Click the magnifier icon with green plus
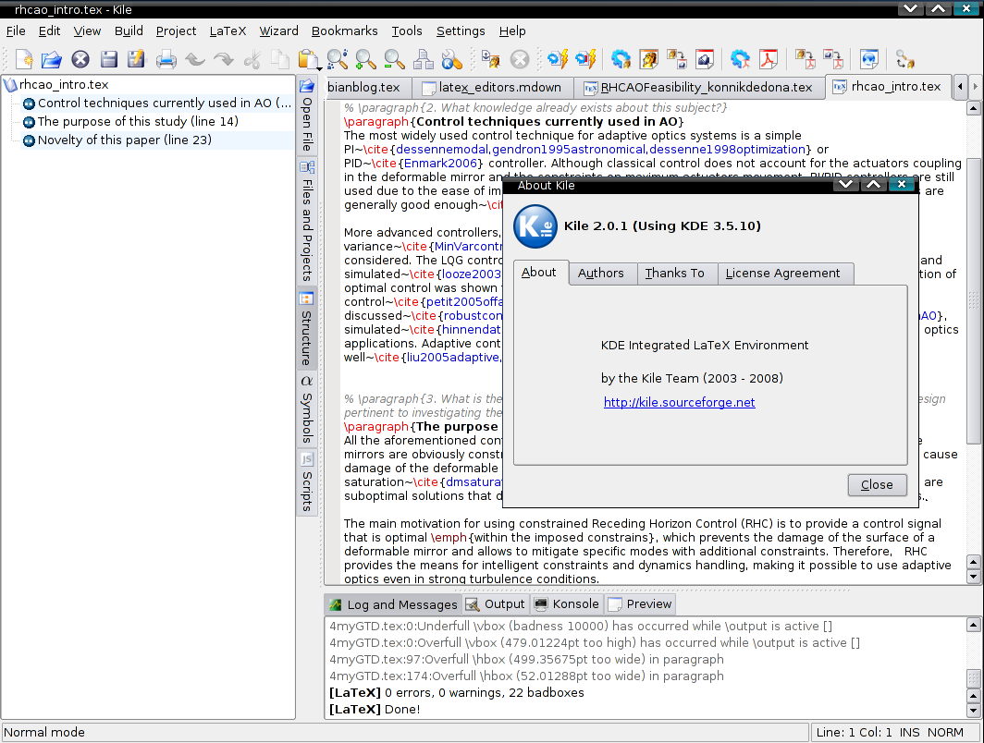Screen dimensions: 984x743 tap(365, 59)
